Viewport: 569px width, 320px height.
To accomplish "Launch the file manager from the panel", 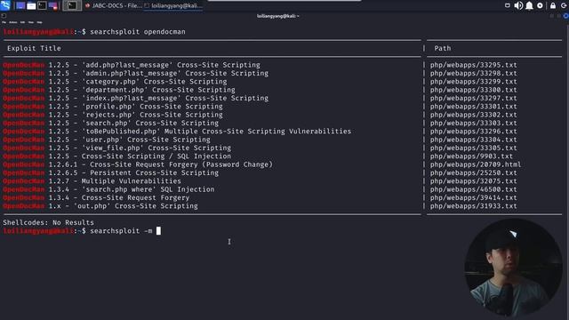I will click(x=31, y=5).
